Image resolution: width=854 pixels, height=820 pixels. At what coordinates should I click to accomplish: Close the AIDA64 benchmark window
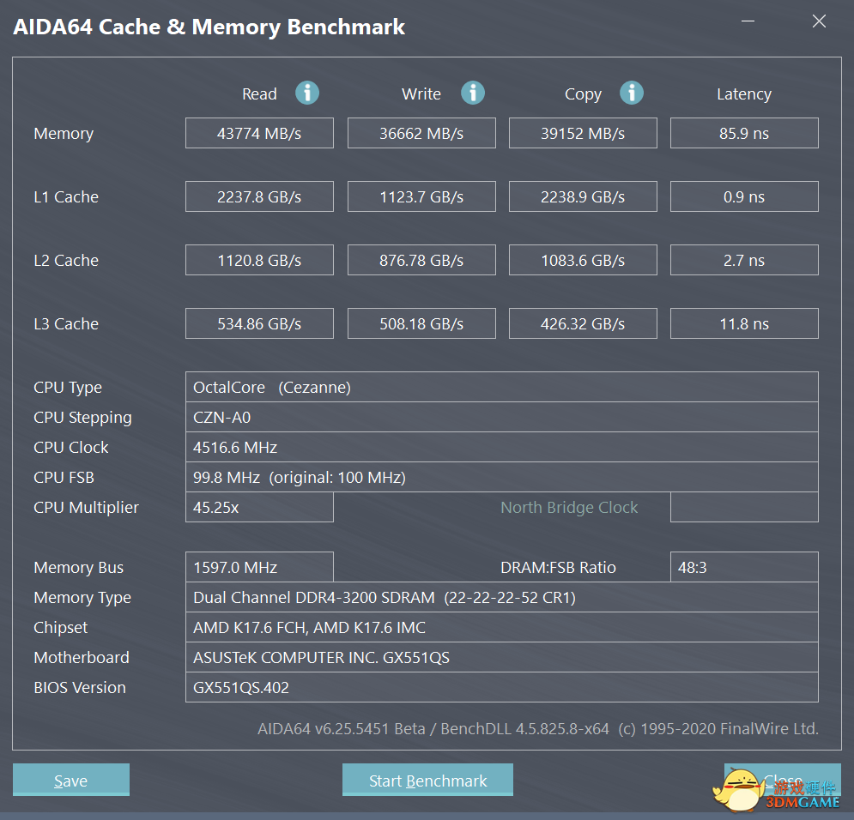tap(819, 22)
